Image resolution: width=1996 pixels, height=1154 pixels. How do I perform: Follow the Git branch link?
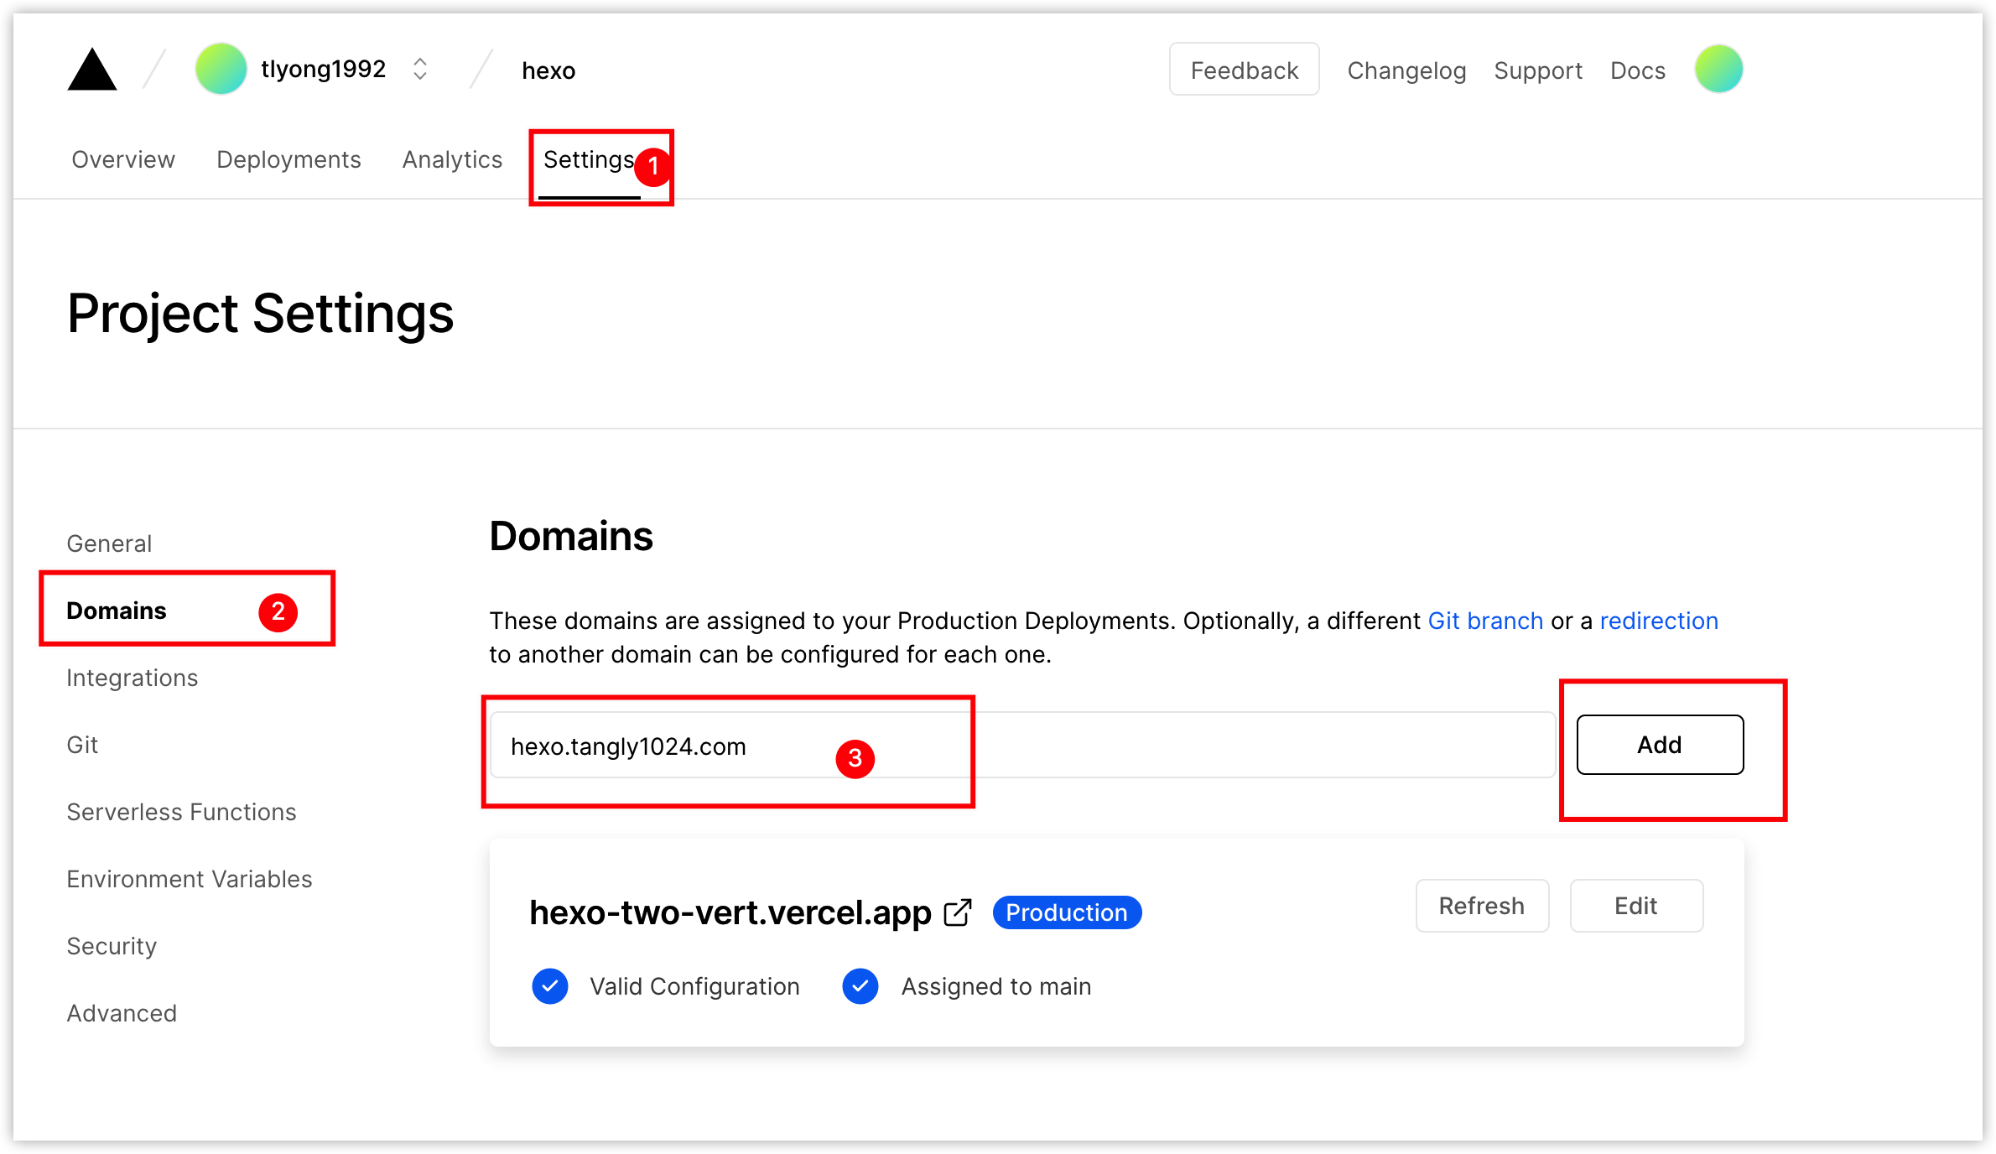pos(1485,621)
